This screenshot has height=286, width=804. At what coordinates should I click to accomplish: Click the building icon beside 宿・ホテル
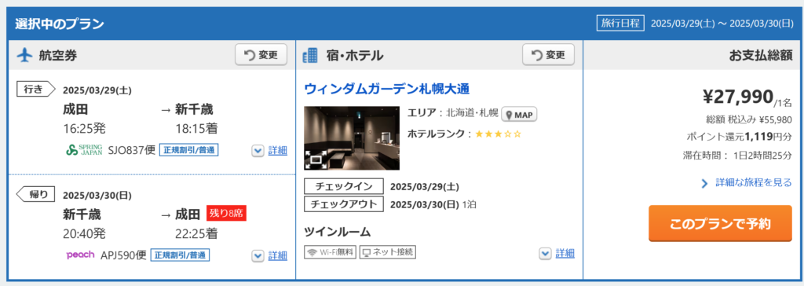coord(310,55)
